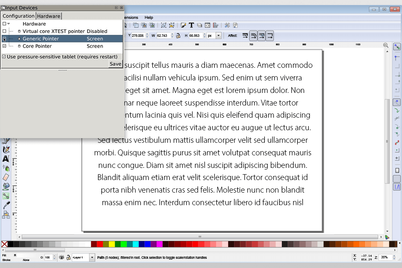Toggle snap to page border icon
This screenshot has width=402, height=268.
click(x=397, y=170)
